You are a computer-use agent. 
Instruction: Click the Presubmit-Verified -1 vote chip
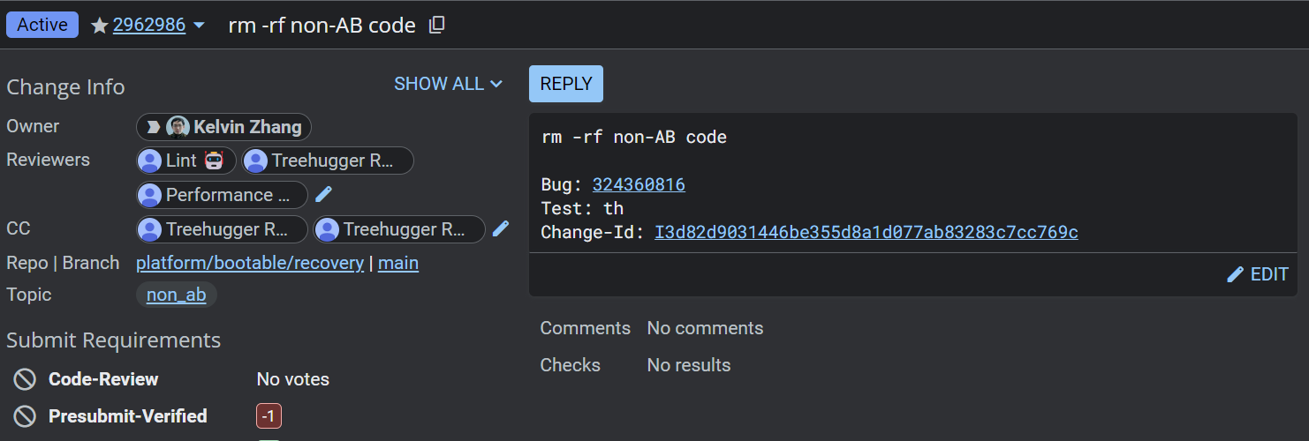click(x=269, y=416)
